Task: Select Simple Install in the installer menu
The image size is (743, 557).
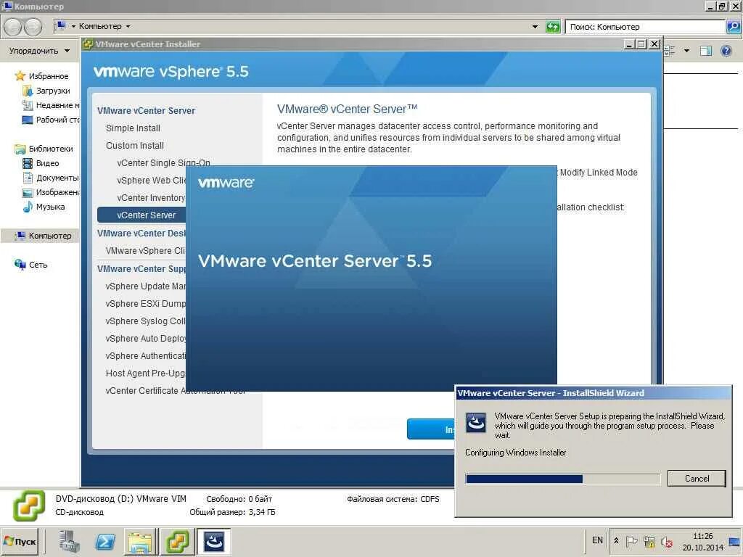Action: point(133,128)
